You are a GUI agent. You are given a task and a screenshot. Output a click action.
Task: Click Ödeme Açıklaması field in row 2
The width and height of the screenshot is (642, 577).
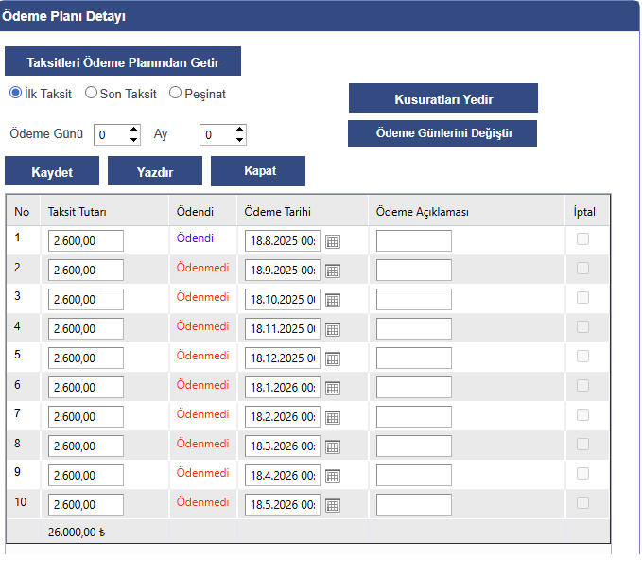click(x=413, y=271)
